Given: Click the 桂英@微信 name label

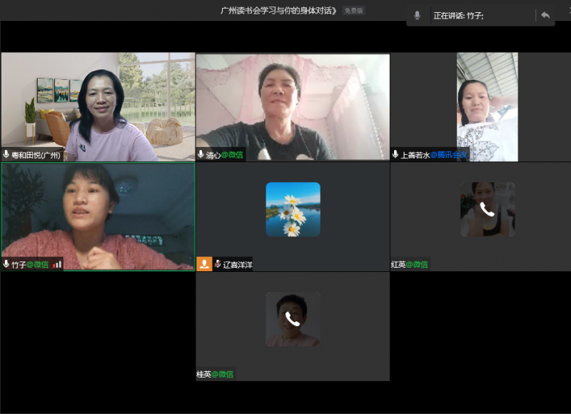Looking at the screenshot, I should click(x=215, y=374).
